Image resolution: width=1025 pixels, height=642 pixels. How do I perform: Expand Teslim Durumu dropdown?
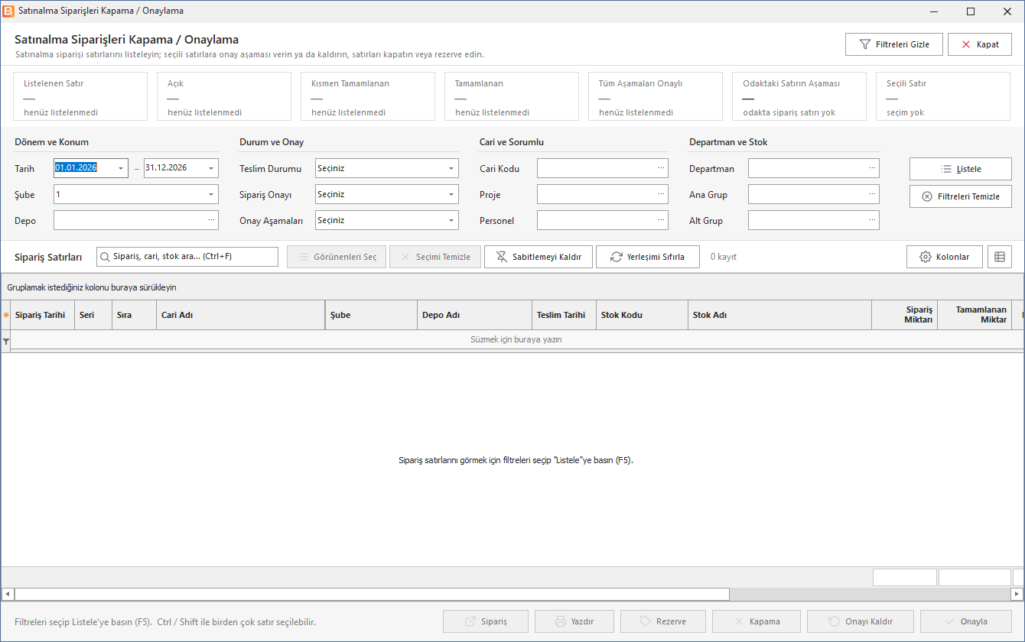click(x=451, y=168)
